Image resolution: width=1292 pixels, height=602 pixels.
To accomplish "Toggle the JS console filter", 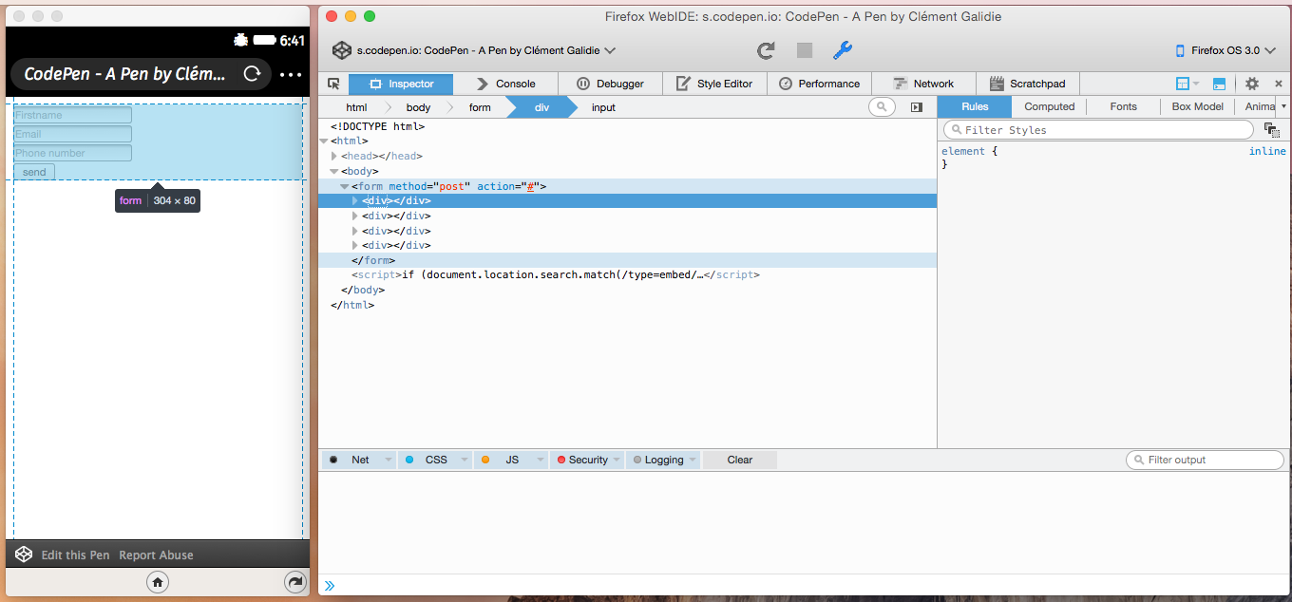I will tap(502, 460).
